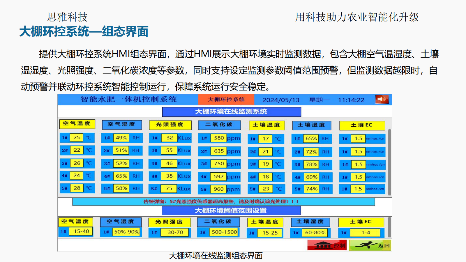This screenshot has height=262, width=466.
Task: Click light intensity 1# value 32
Action: coord(170,138)
